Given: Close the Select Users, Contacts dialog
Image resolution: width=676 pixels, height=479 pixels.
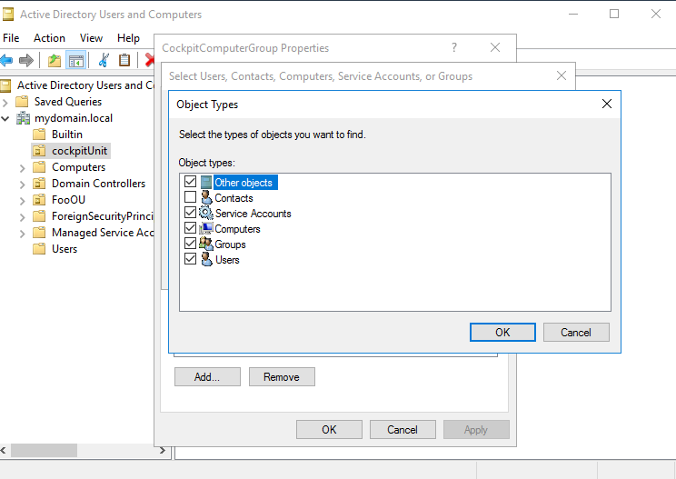Looking at the screenshot, I should 562,75.
